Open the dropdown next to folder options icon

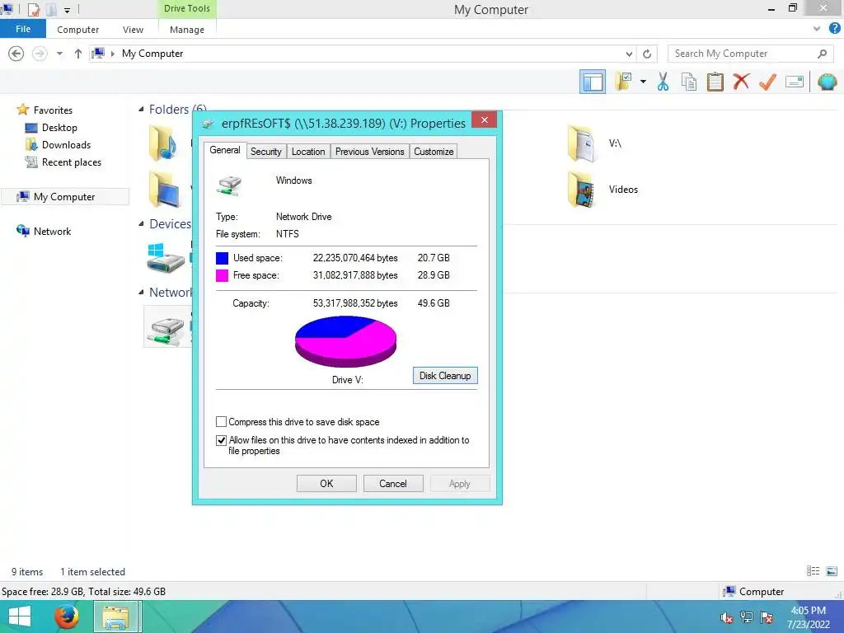[643, 82]
